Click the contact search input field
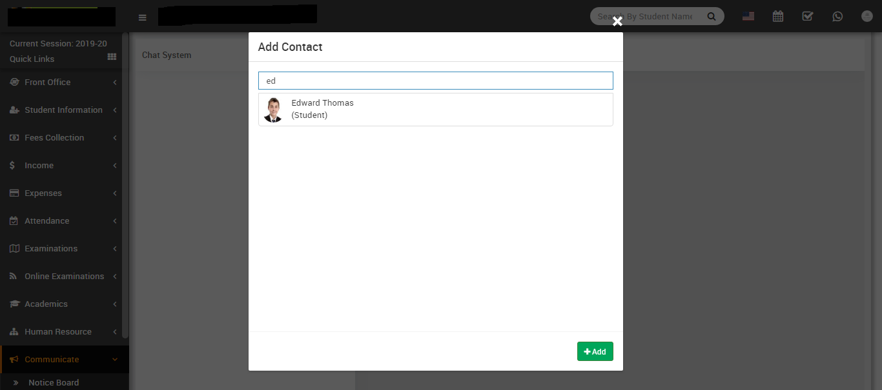The width and height of the screenshot is (882, 390). 435,81
